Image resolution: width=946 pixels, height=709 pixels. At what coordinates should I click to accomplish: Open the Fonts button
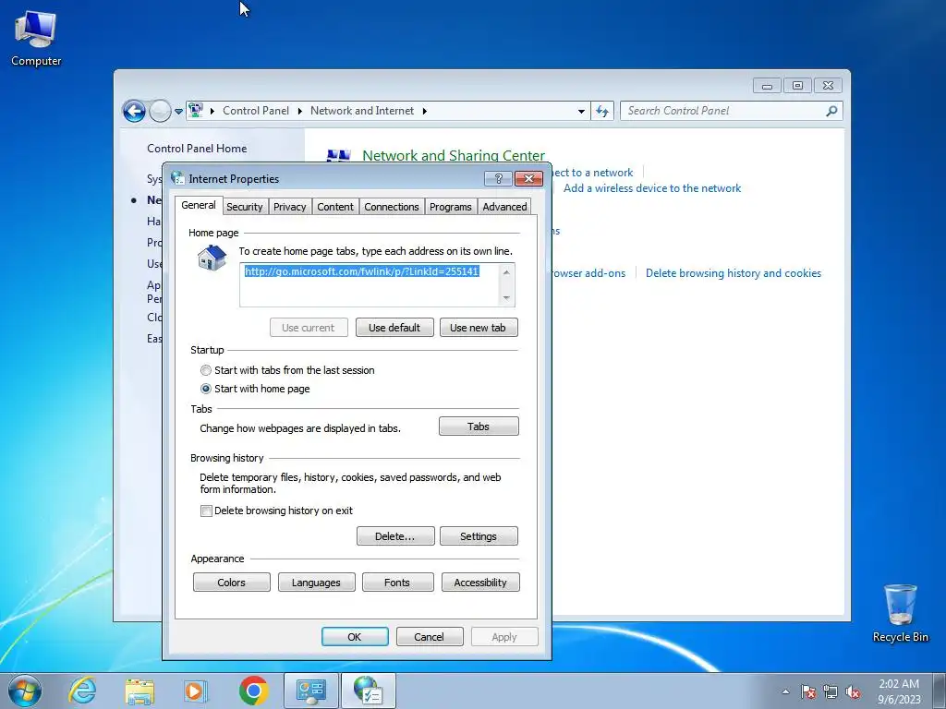coord(397,583)
